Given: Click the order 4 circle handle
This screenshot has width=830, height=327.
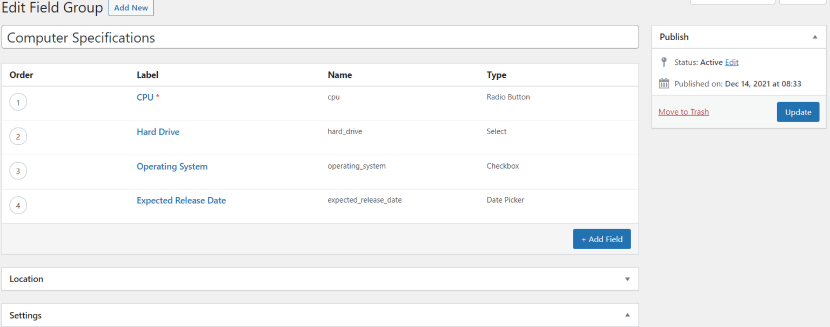Looking at the screenshot, I should [18, 205].
